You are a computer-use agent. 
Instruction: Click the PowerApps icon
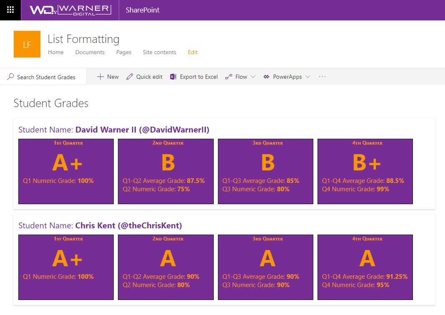[x=266, y=77]
